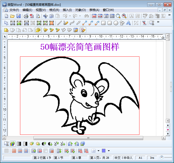Open the undo history dropdown arrow
Screen dimensions: 174x163
tap(69, 16)
